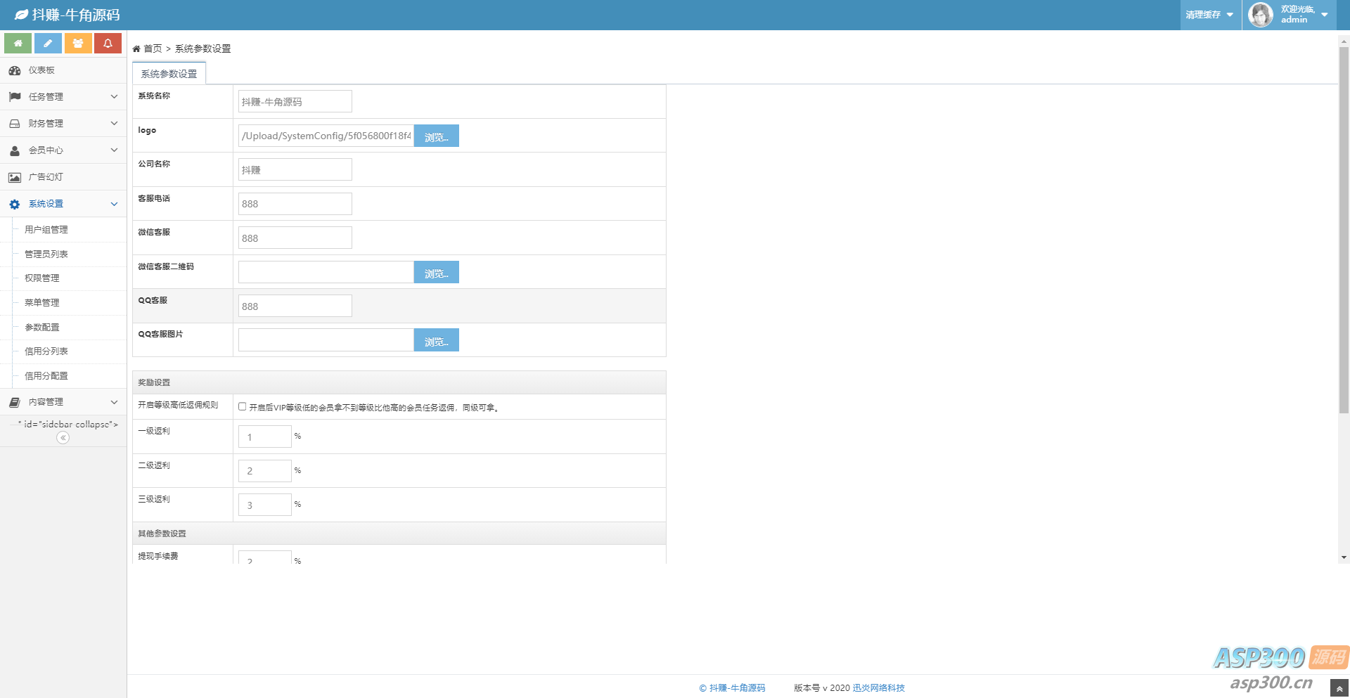This screenshot has width=1350, height=698.
Task: Click the admin avatar picture
Action: tap(1260, 15)
